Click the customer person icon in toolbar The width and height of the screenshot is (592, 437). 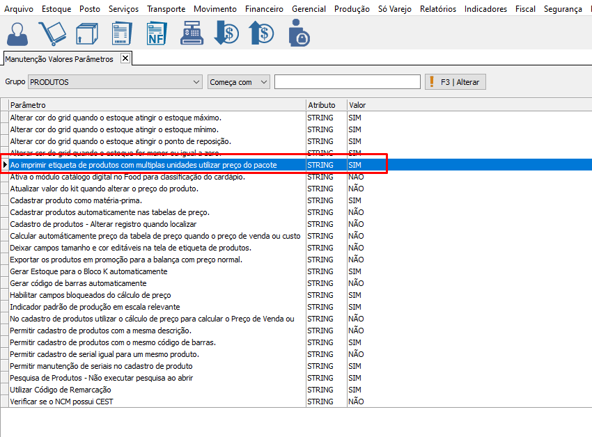[18, 33]
